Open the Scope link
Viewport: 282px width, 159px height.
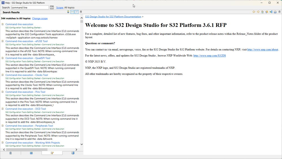(60, 8)
